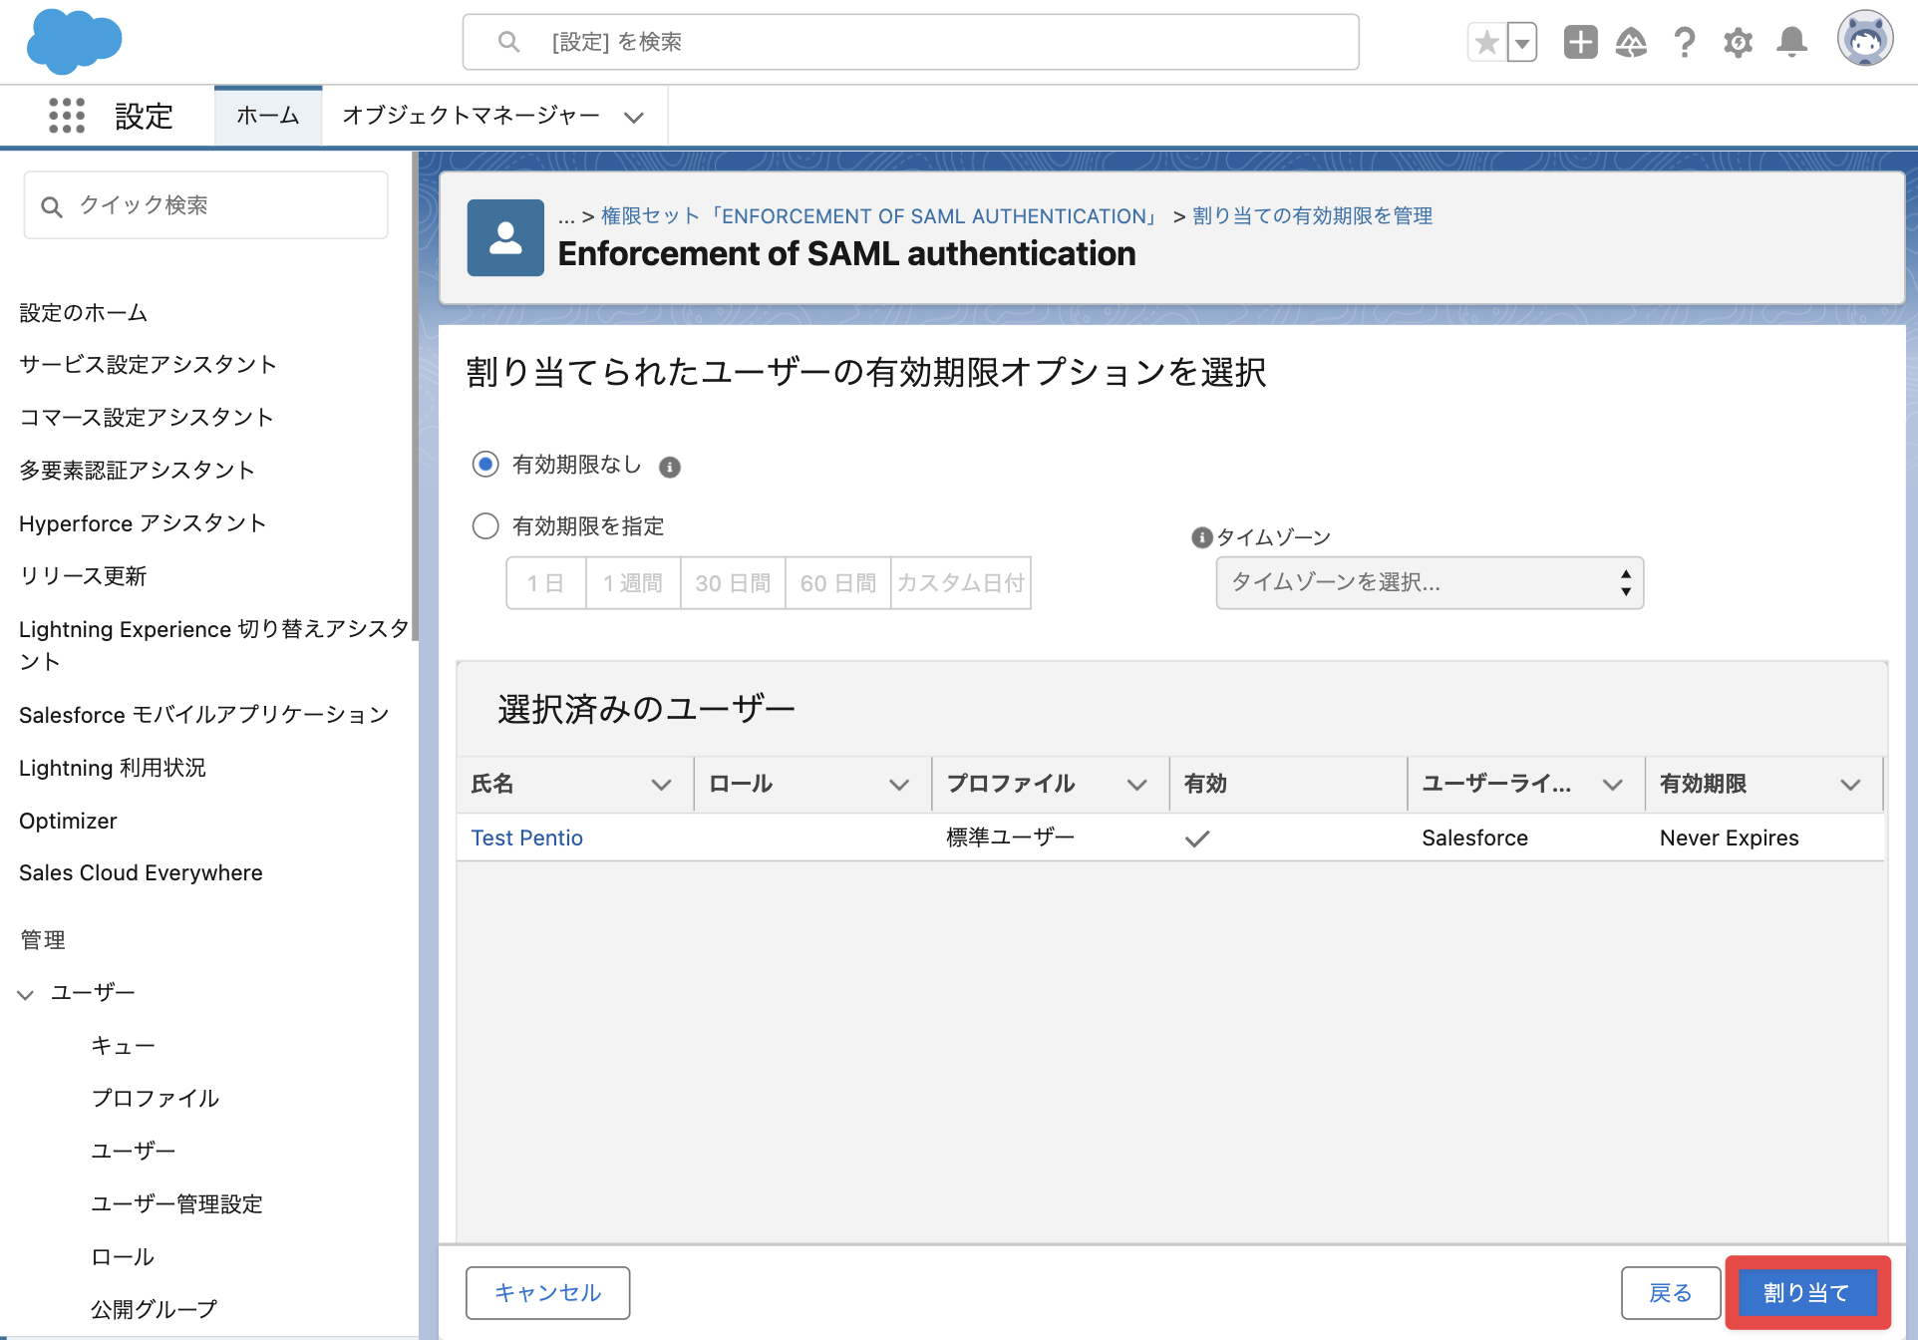The width and height of the screenshot is (1918, 1340).
Task: Open the タイムゾーンを選択 dropdown
Action: tap(1430, 583)
